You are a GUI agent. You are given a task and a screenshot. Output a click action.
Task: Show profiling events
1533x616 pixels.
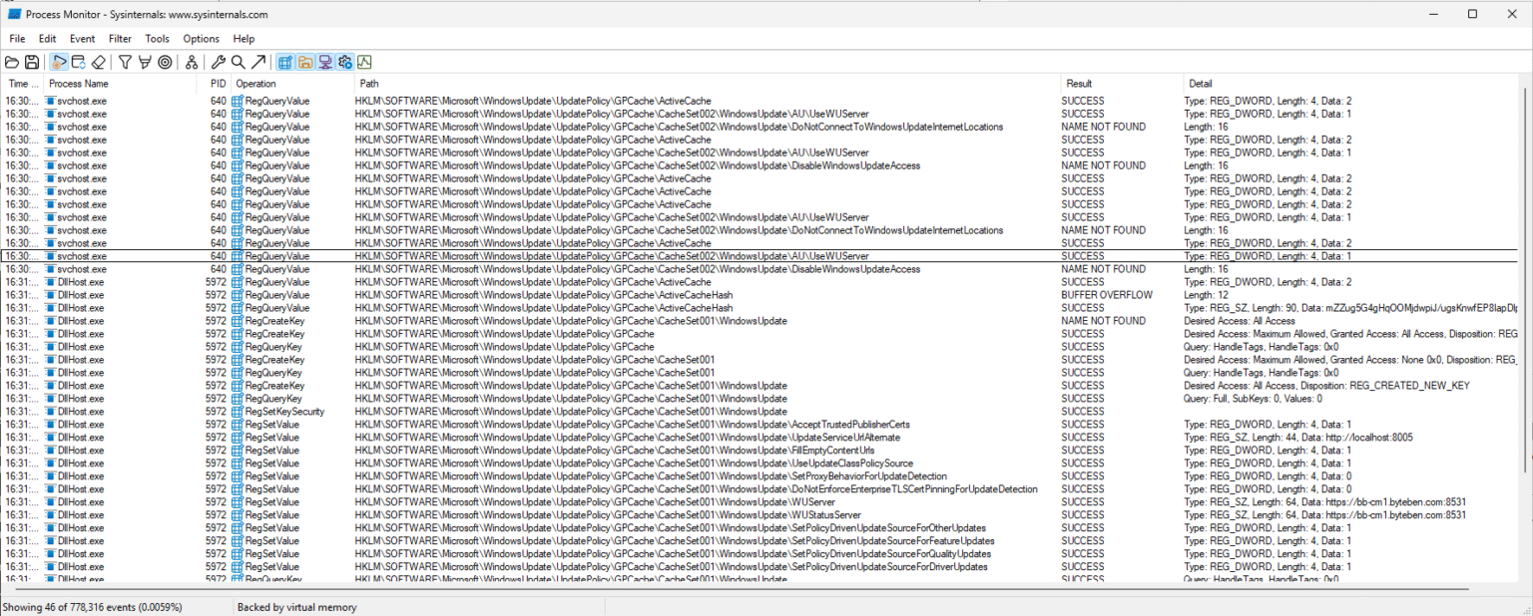coord(365,62)
